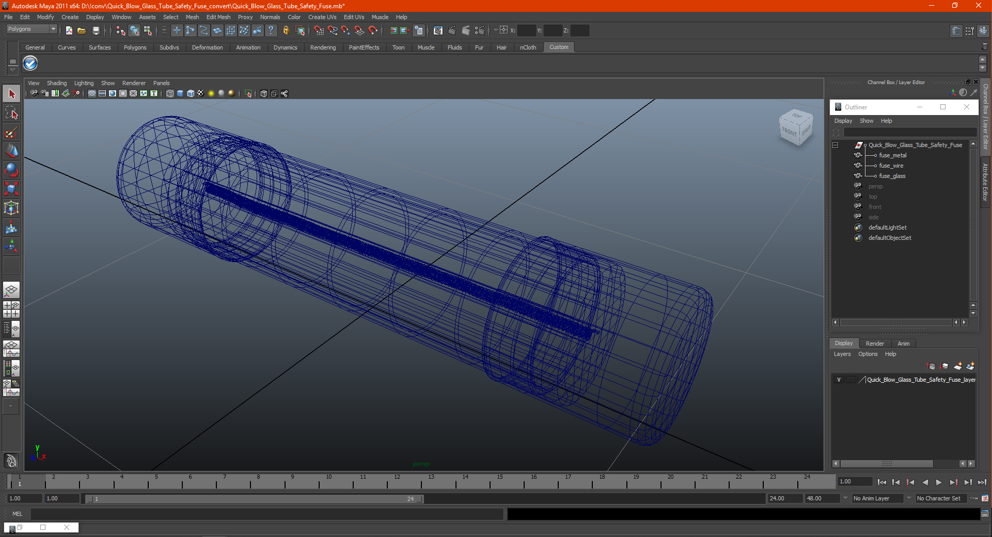Select the Universal Manipulator tool
The width and height of the screenshot is (992, 537).
tap(11, 208)
